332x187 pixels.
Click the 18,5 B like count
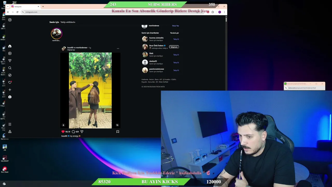tap(68, 132)
